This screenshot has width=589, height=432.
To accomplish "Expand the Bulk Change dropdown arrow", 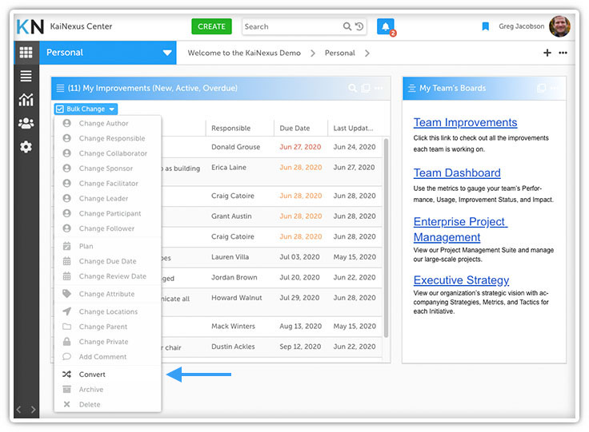I will click(112, 109).
